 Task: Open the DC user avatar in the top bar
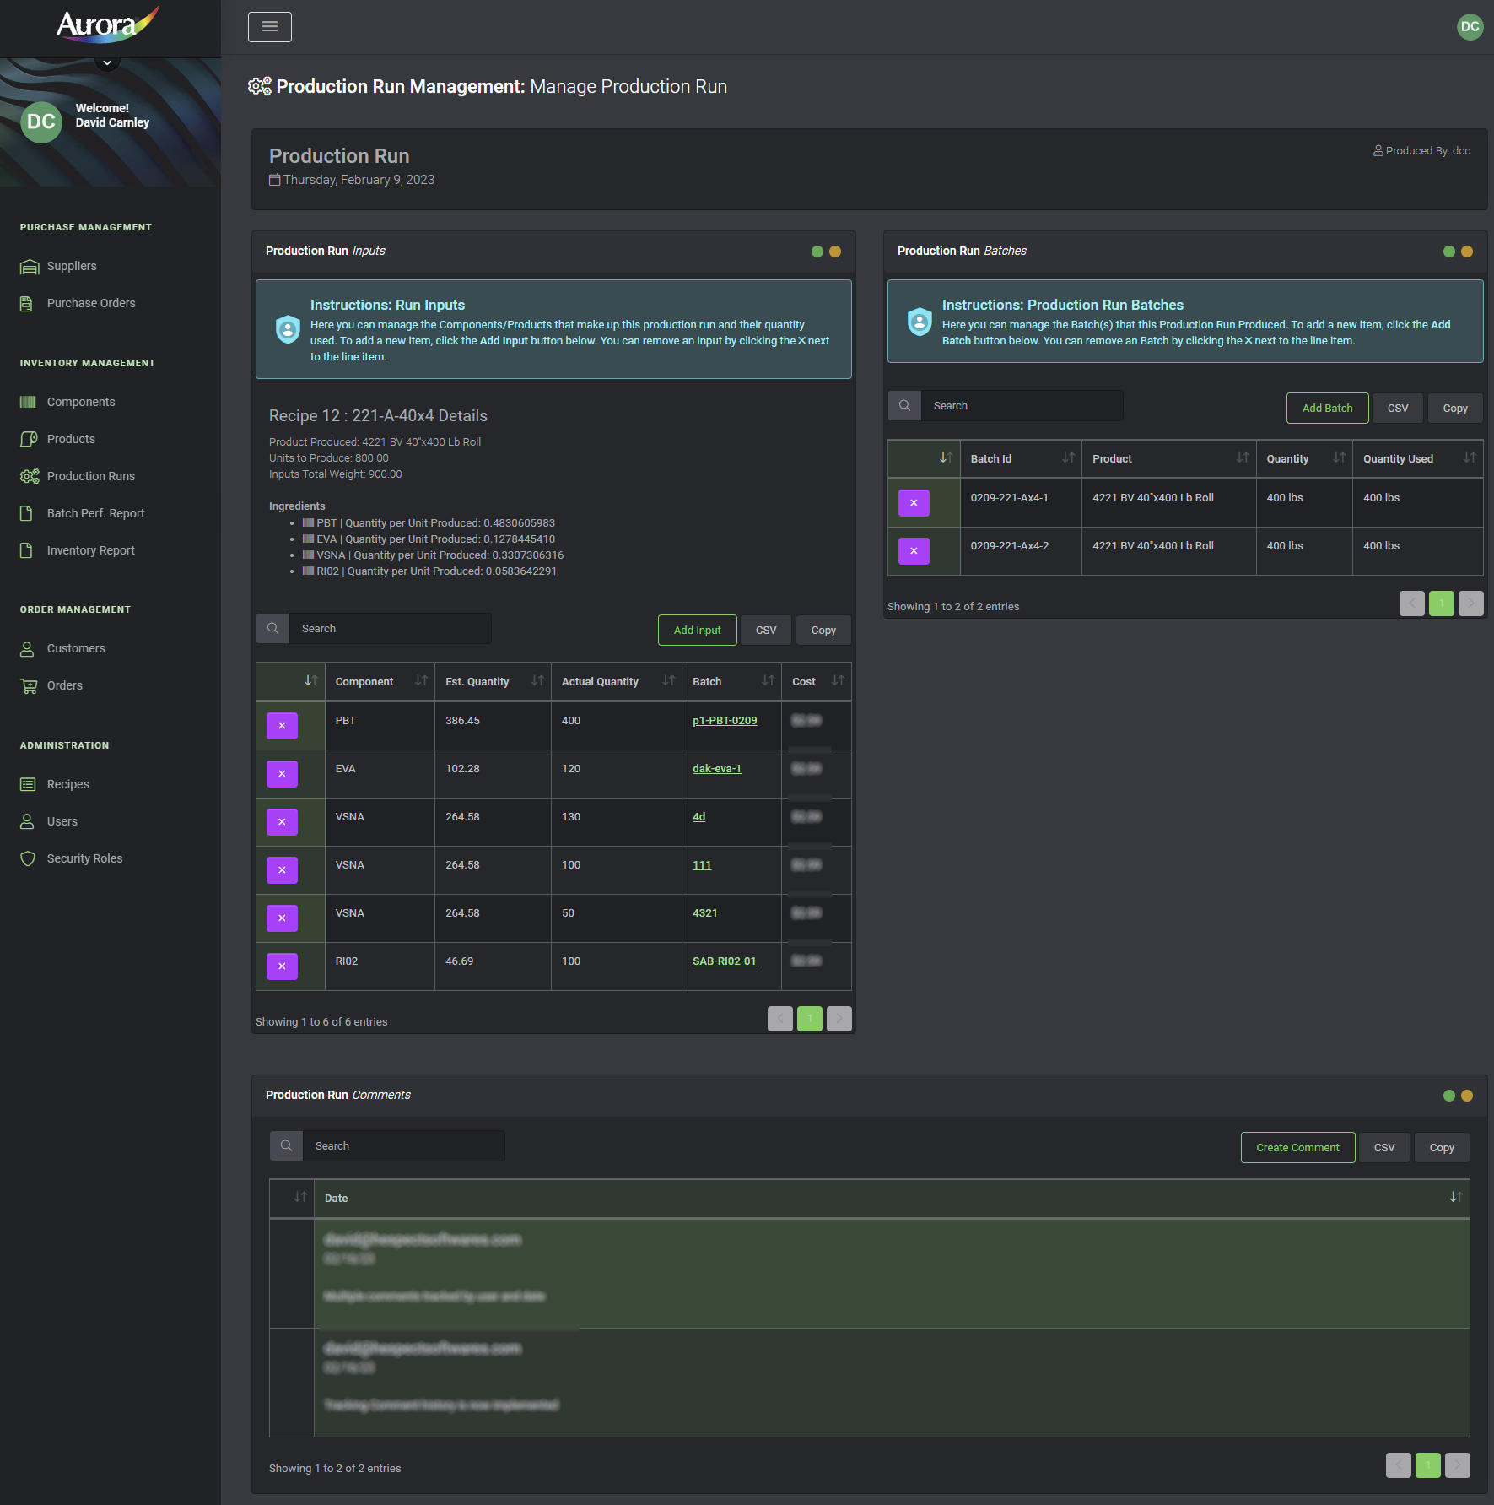pyautogui.click(x=1470, y=27)
